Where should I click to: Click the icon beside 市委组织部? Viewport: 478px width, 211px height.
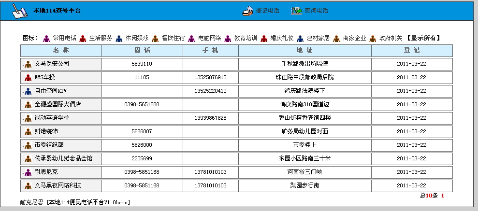click(x=29, y=145)
